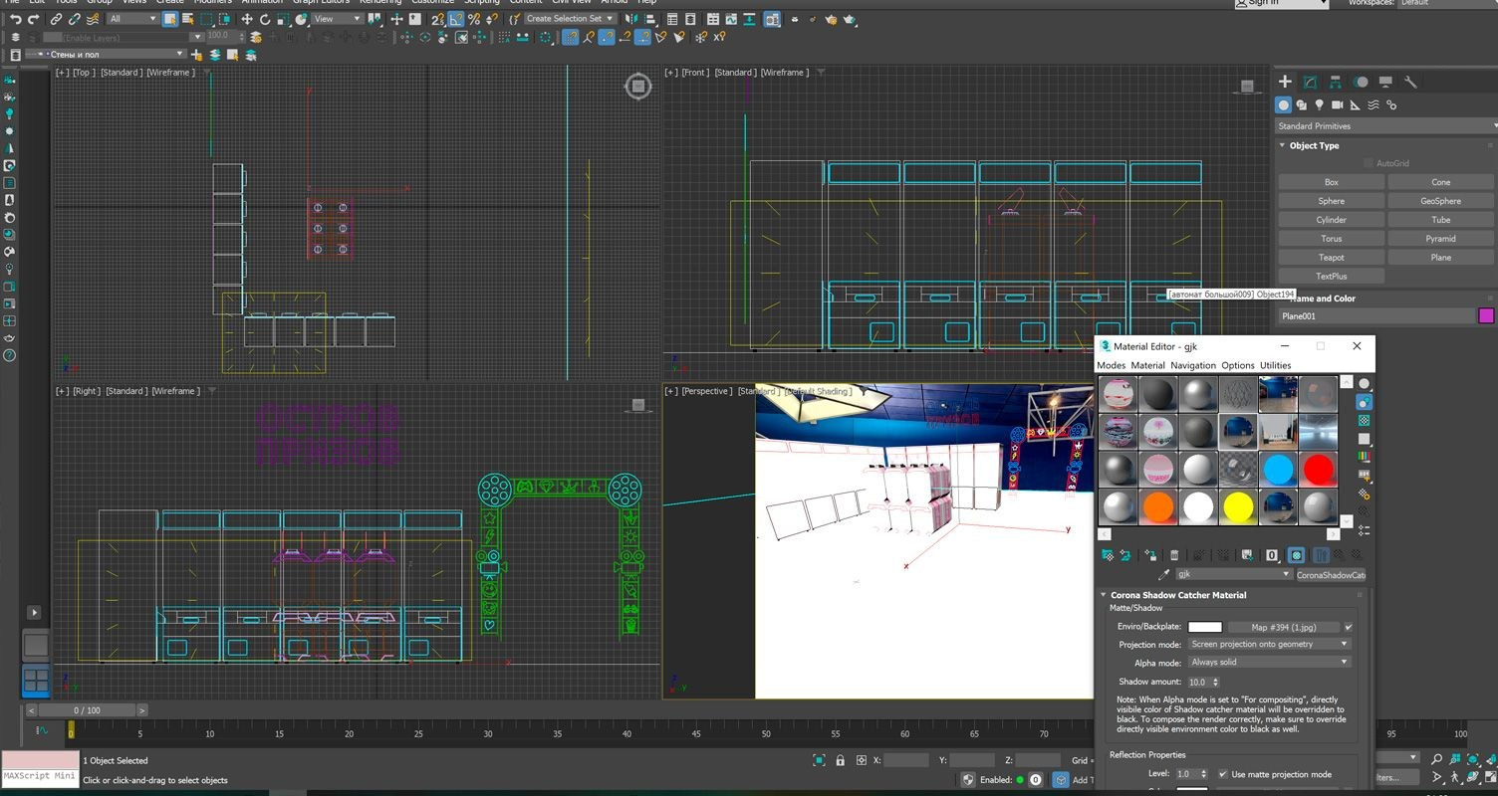Select the Space Warps category icon
This screenshot has height=796, width=1498.
[x=1373, y=104]
